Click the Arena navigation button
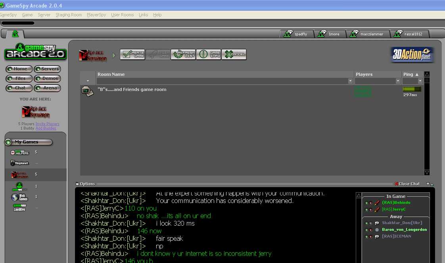Screen dimensions: 445x263 tap(47, 88)
